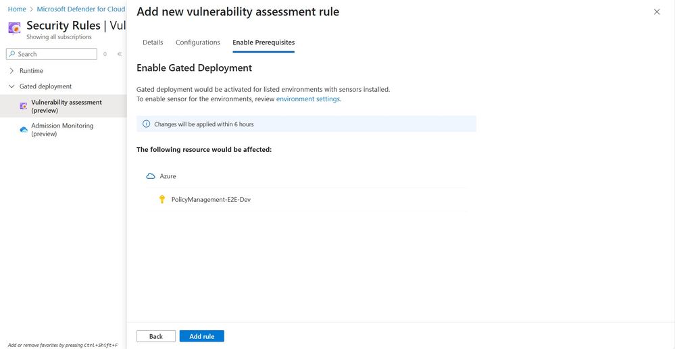This screenshot has height=349, width=675.
Task: Open the environment settings link
Action: [308, 99]
